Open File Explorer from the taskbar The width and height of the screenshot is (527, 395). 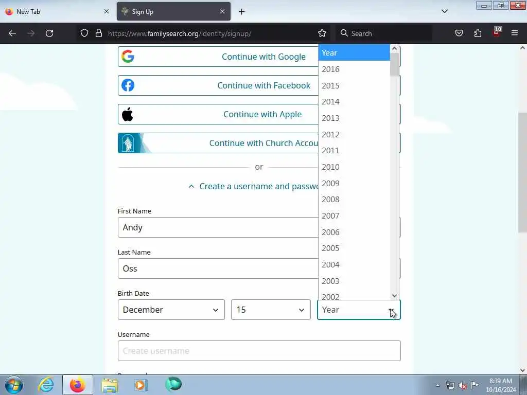110,385
